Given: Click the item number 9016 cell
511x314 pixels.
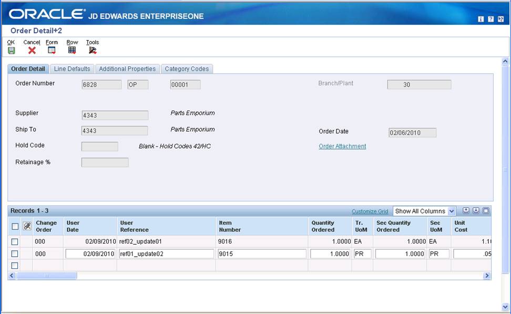Looking at the screenshot, I should [x=262, y=242].
